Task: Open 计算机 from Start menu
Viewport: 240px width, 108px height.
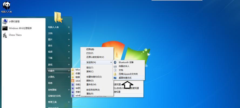Action: 51,77
